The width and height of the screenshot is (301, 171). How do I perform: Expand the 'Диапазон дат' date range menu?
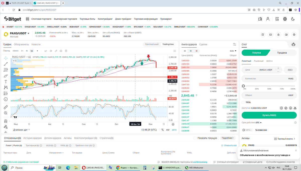(x=22, y=130)
